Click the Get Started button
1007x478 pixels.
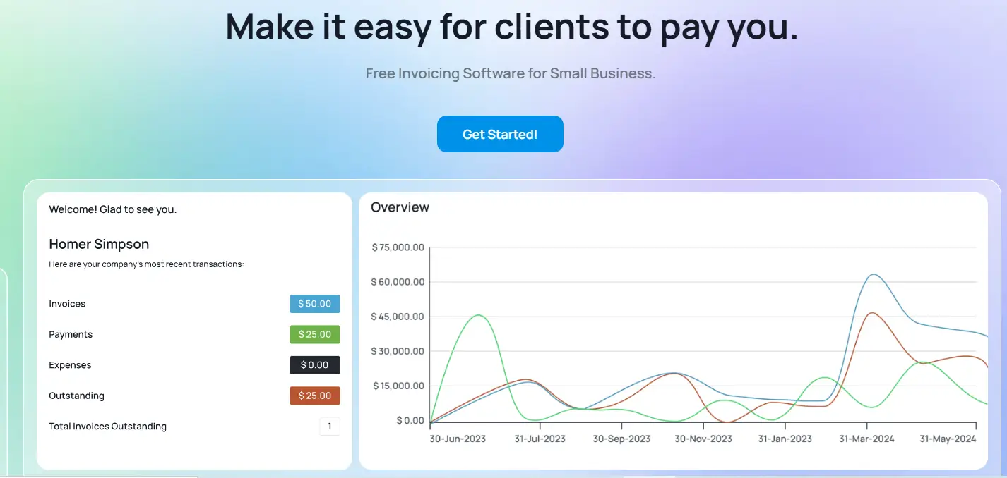click(x=500, y=134)
